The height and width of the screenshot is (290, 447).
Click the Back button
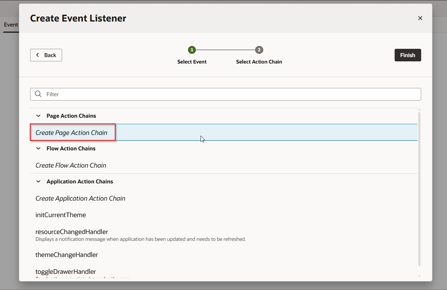[x=46, y=55]
